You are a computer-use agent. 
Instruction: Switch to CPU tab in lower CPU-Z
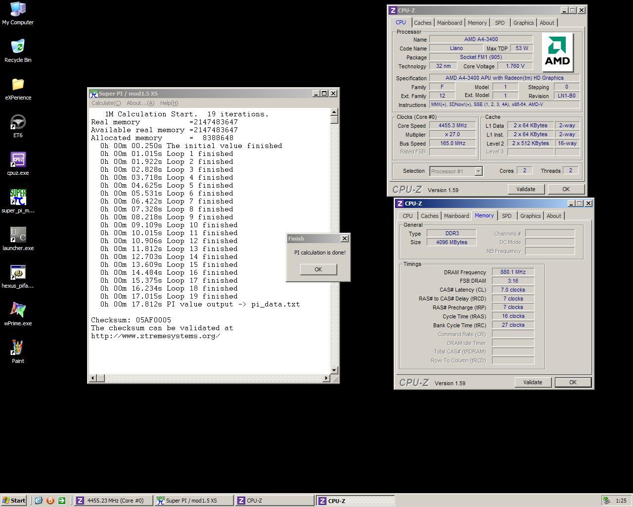click(x=407, y=216)
